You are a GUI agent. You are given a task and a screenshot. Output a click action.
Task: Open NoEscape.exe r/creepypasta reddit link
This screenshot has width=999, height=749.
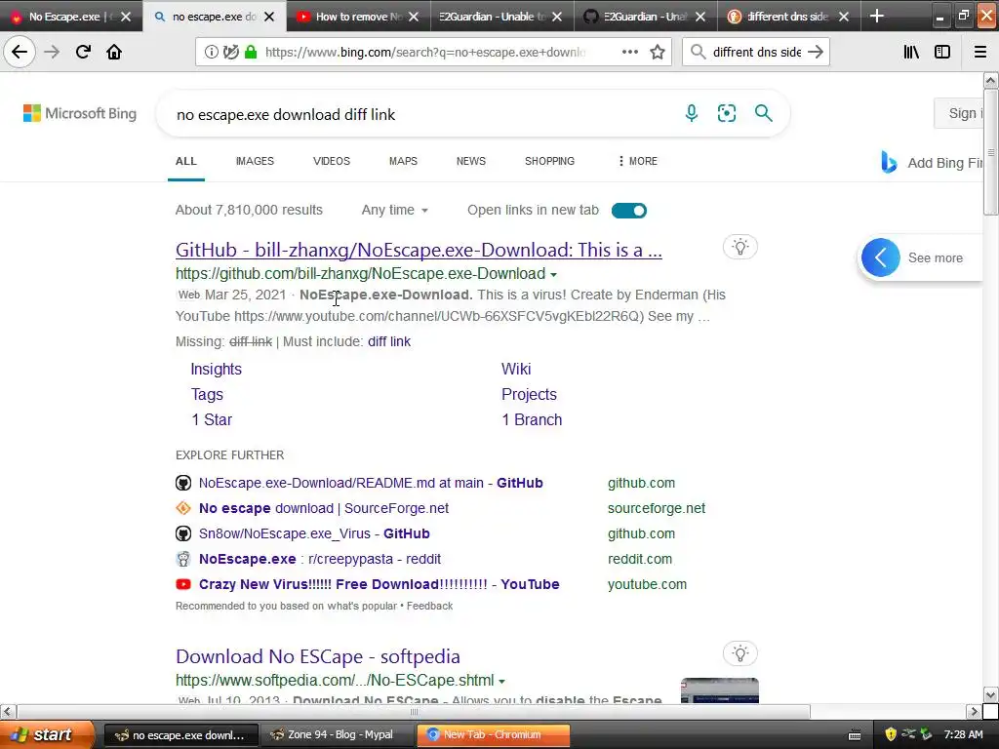tap(320, 559)
